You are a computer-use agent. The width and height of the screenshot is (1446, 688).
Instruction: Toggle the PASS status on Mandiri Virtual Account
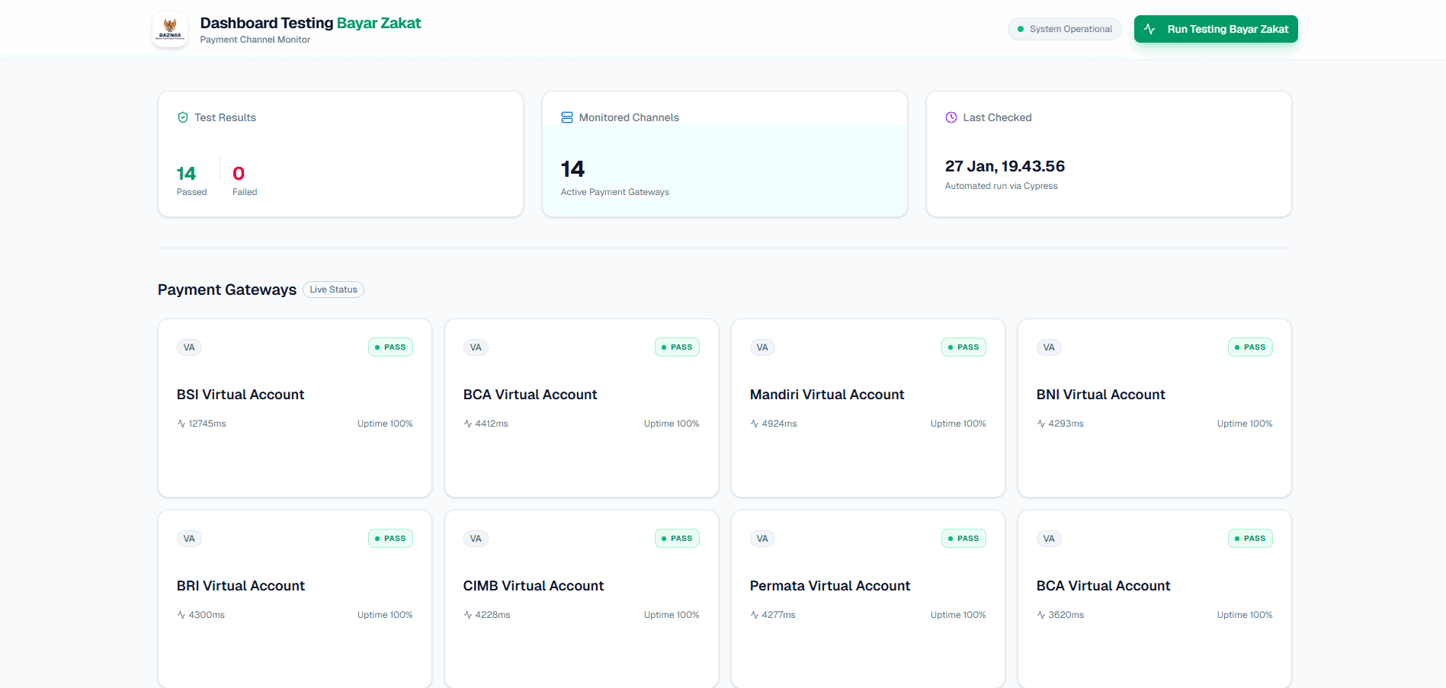pyautogui.click(x=963, y=347)
